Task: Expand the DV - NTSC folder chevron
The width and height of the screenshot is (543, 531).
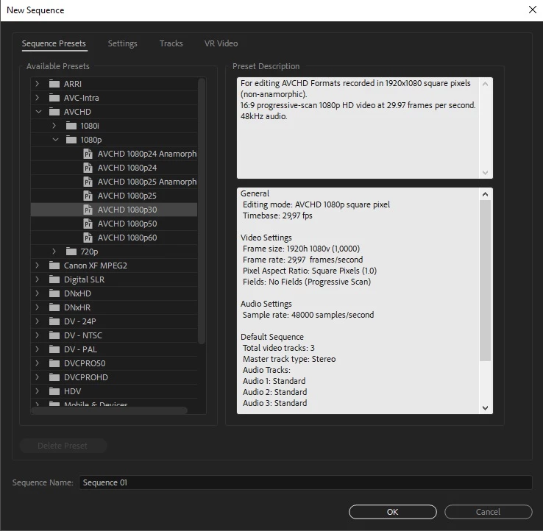Action: point(38,335)
